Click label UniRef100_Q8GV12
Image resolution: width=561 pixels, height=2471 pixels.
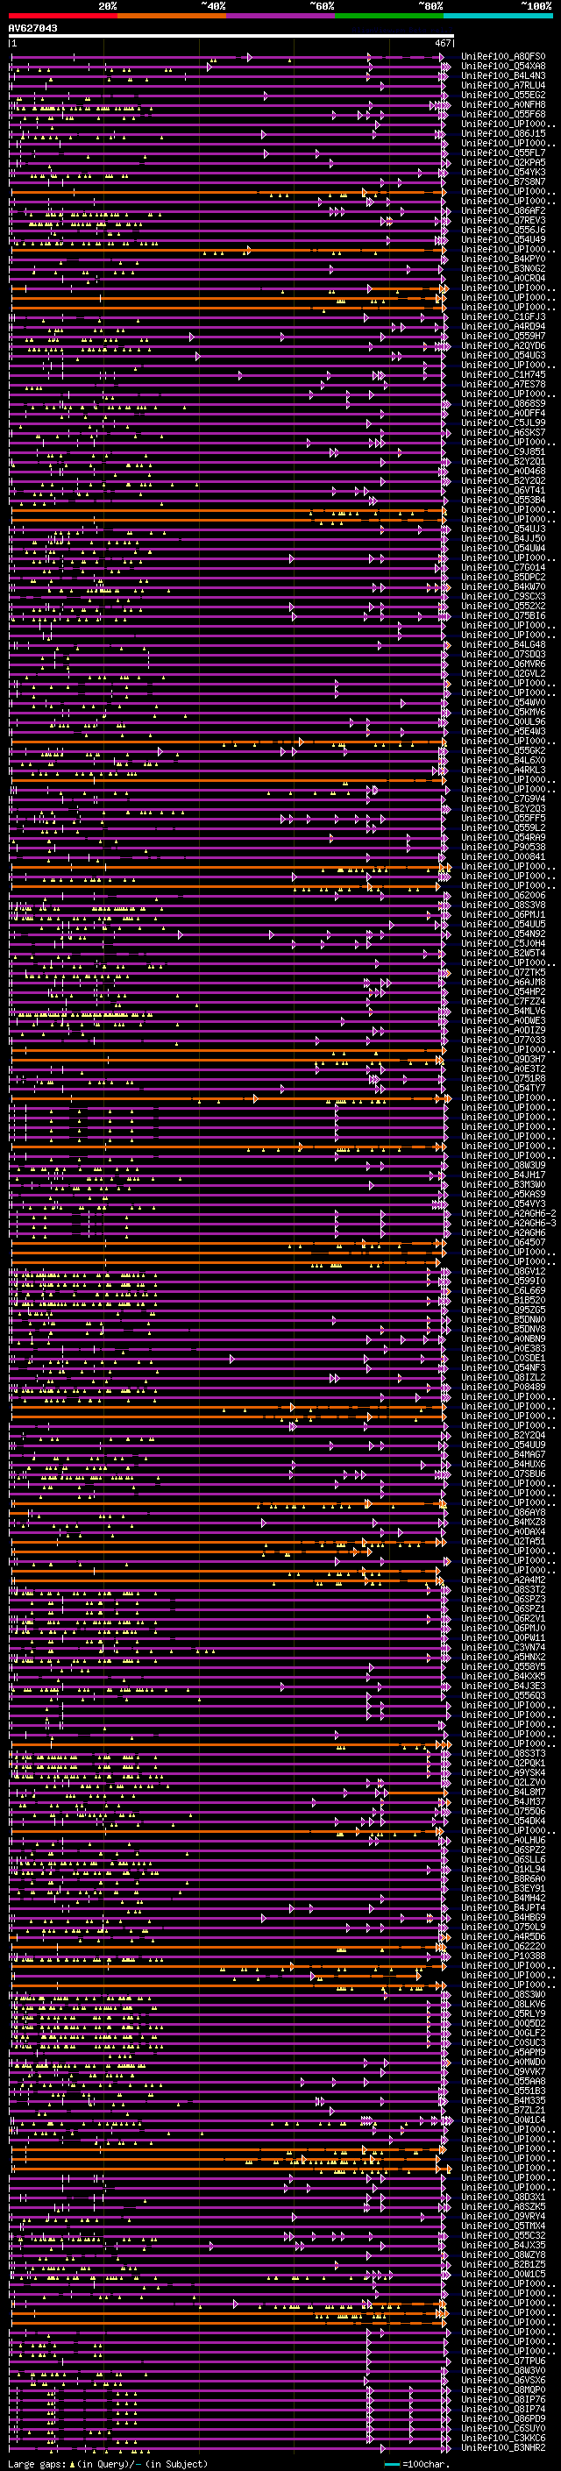tap(503, 1271)
